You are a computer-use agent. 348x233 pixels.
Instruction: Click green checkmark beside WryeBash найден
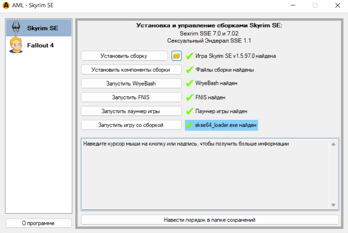190,84
